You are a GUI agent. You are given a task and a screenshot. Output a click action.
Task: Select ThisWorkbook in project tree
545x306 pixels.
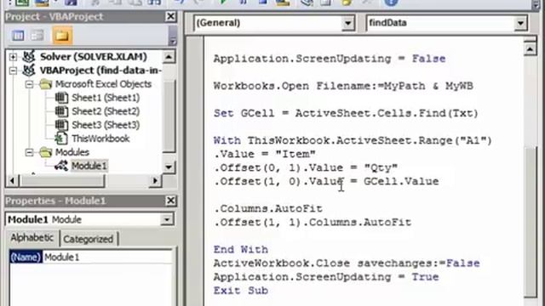[x=100, y=139]
